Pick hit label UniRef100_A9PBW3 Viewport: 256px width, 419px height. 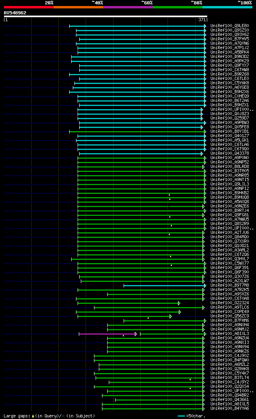[x=230, y=123]
